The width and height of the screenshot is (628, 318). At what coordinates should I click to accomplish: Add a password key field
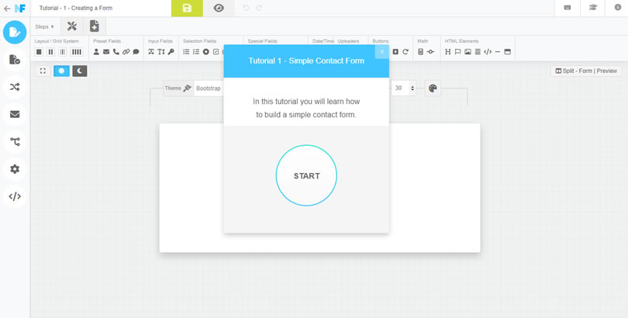click(171, 52)
